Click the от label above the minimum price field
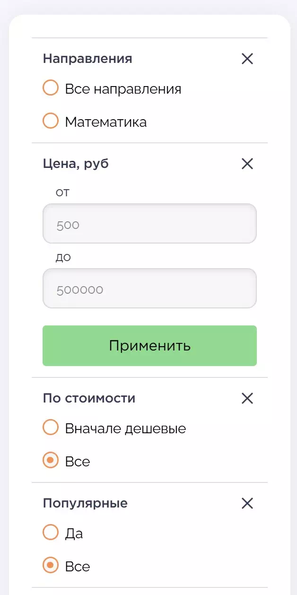297x595 pixels. [63, 192]
